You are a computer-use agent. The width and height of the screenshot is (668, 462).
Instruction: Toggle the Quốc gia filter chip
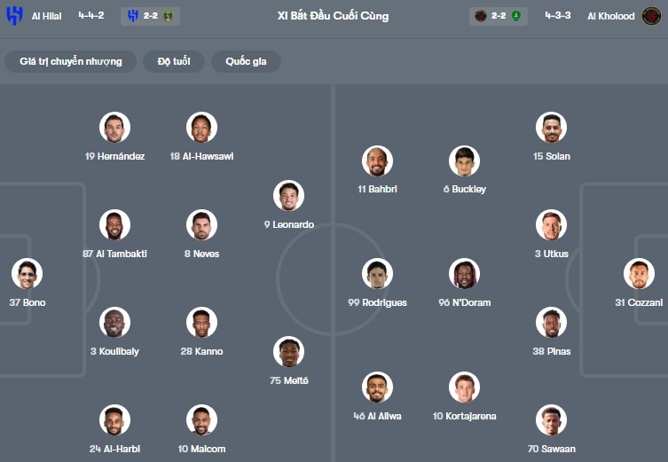(x=246, y=61)
